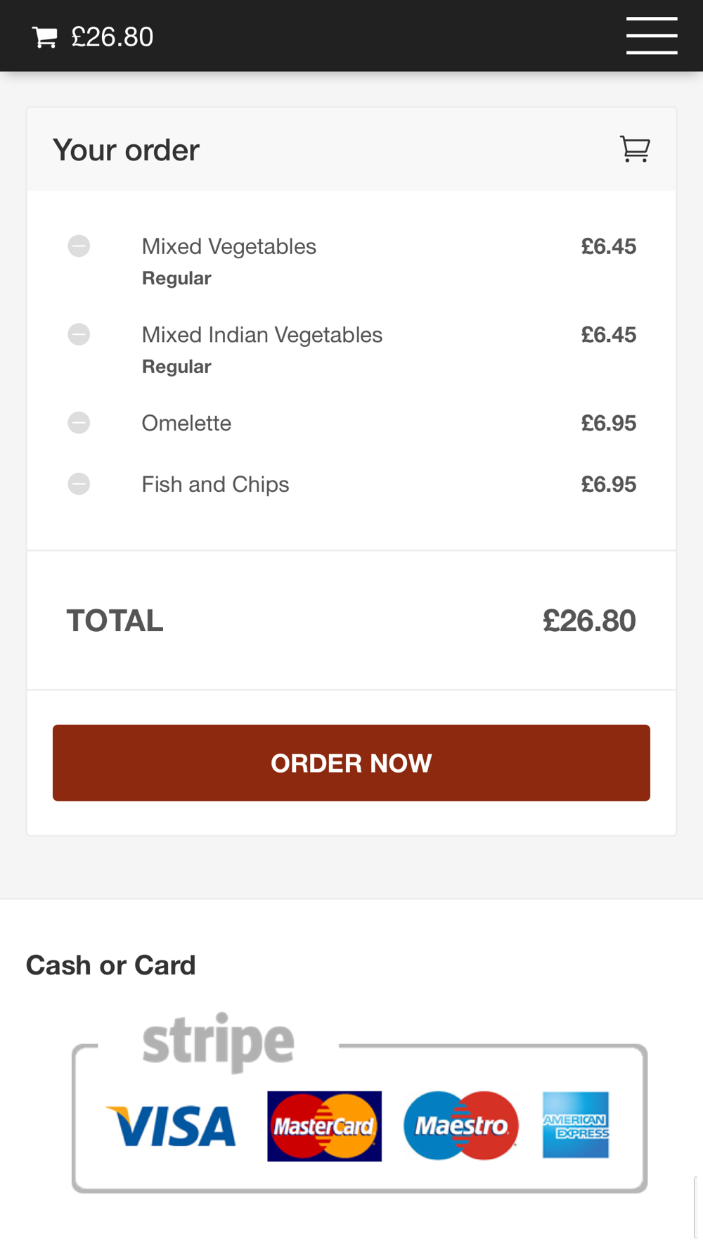Remove Omelette from order
Screen dimensions: 703x1251
coord(79,423)
